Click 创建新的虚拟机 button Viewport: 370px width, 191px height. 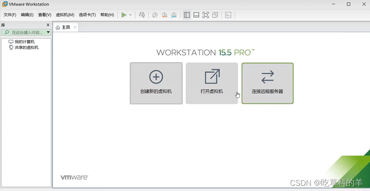[156, 83]
